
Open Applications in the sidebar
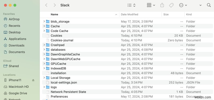[15, 39]
